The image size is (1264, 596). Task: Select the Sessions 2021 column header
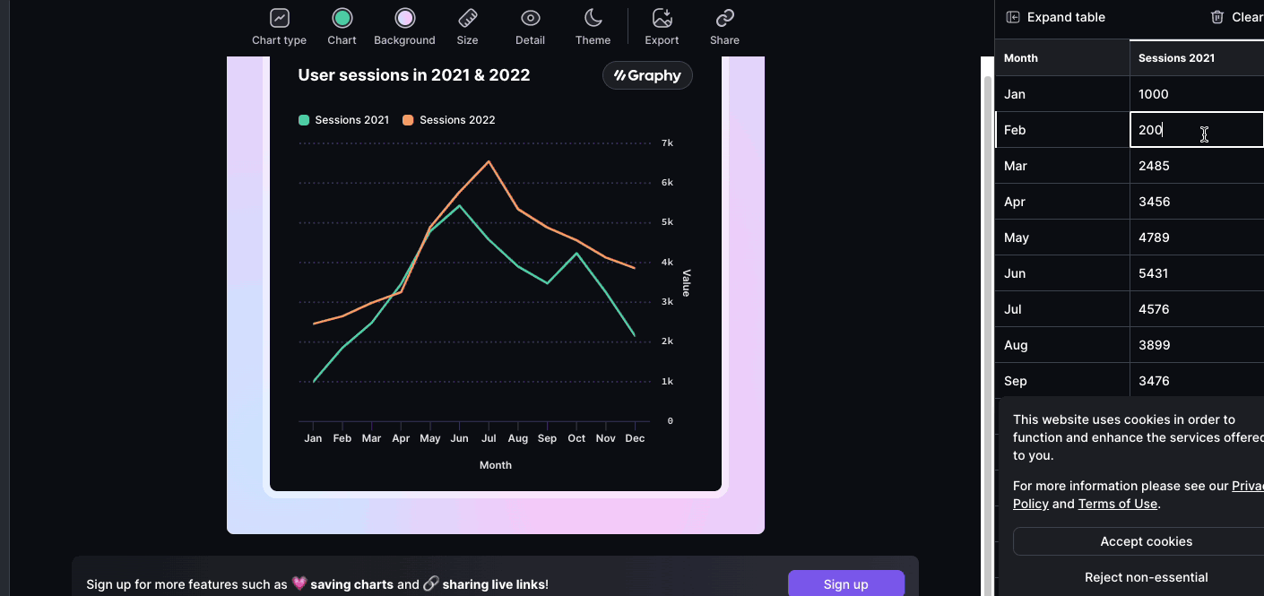(1197, 57)
